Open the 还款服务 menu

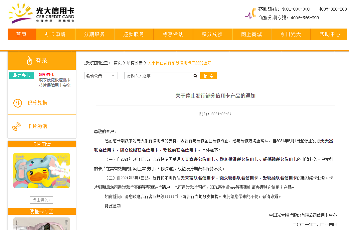point(134,35)
